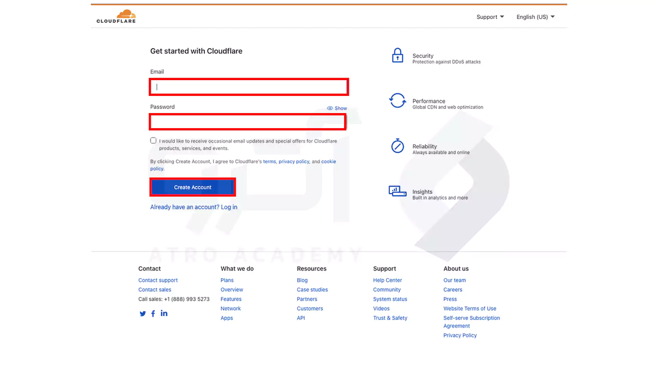Visit the Community link

click(x=387, y=290)
